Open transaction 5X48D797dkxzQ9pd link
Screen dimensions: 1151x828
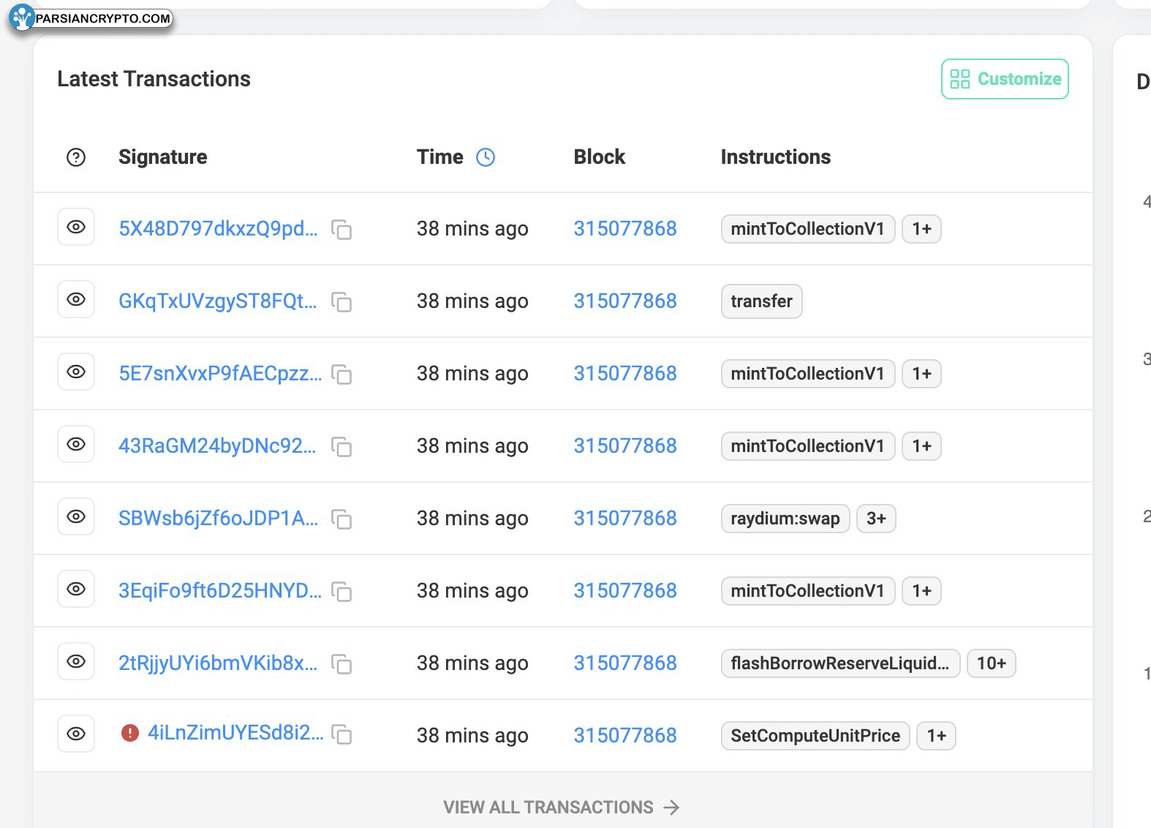[x=218, y=228]
